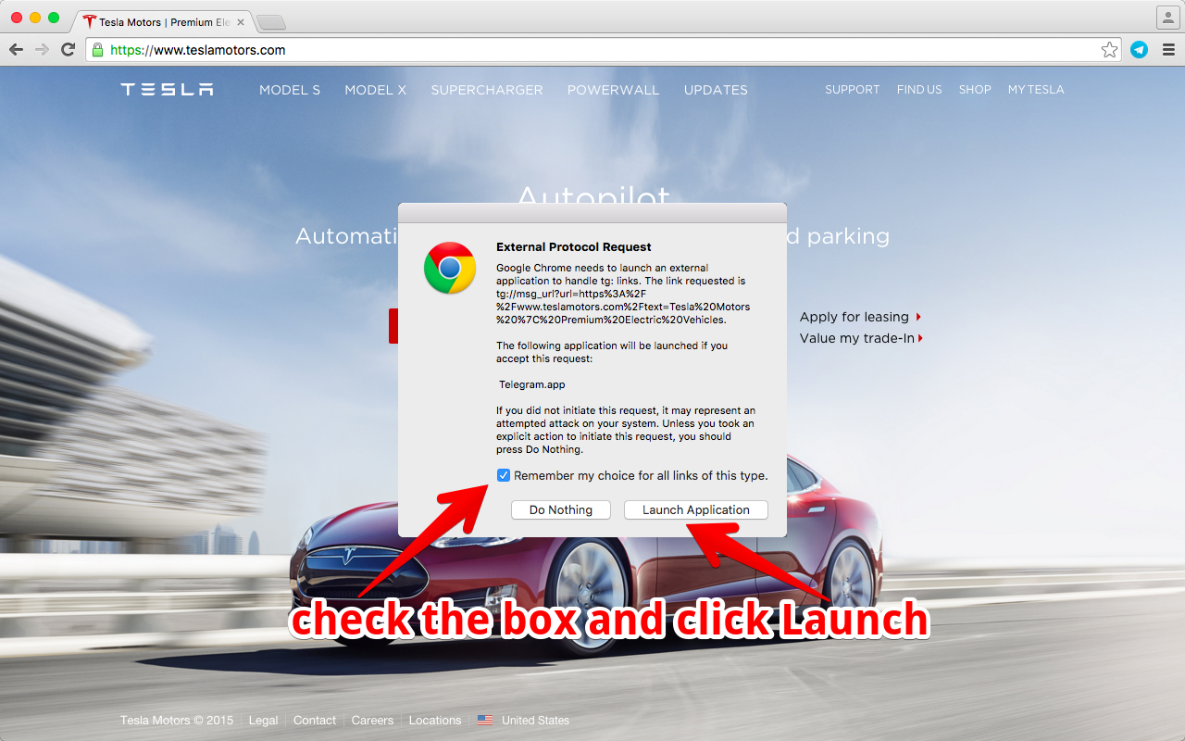Click the Tesla logo in the site header
Image resolution: width=1185 pixels, height=741 pixels.
pos(167,90)
